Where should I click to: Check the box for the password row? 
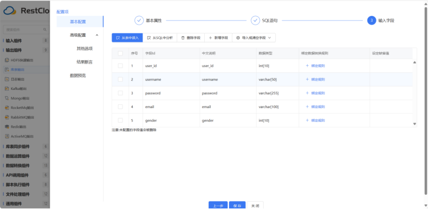tap(120, 93)
